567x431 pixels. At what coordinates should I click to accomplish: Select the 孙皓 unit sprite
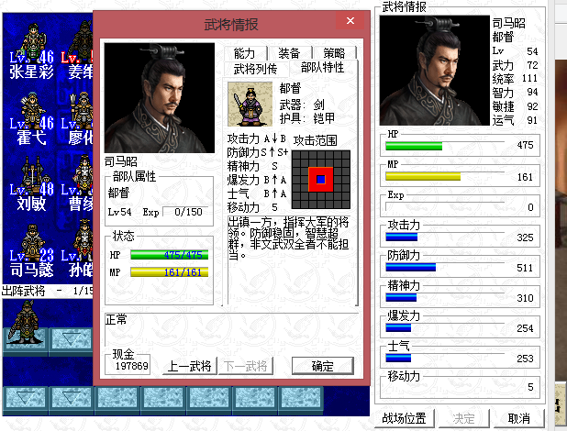83,240
